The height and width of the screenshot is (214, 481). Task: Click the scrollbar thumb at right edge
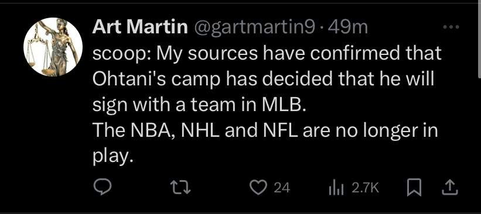[479, 39]
